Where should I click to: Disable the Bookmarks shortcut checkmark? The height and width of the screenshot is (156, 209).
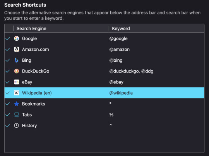8,104
